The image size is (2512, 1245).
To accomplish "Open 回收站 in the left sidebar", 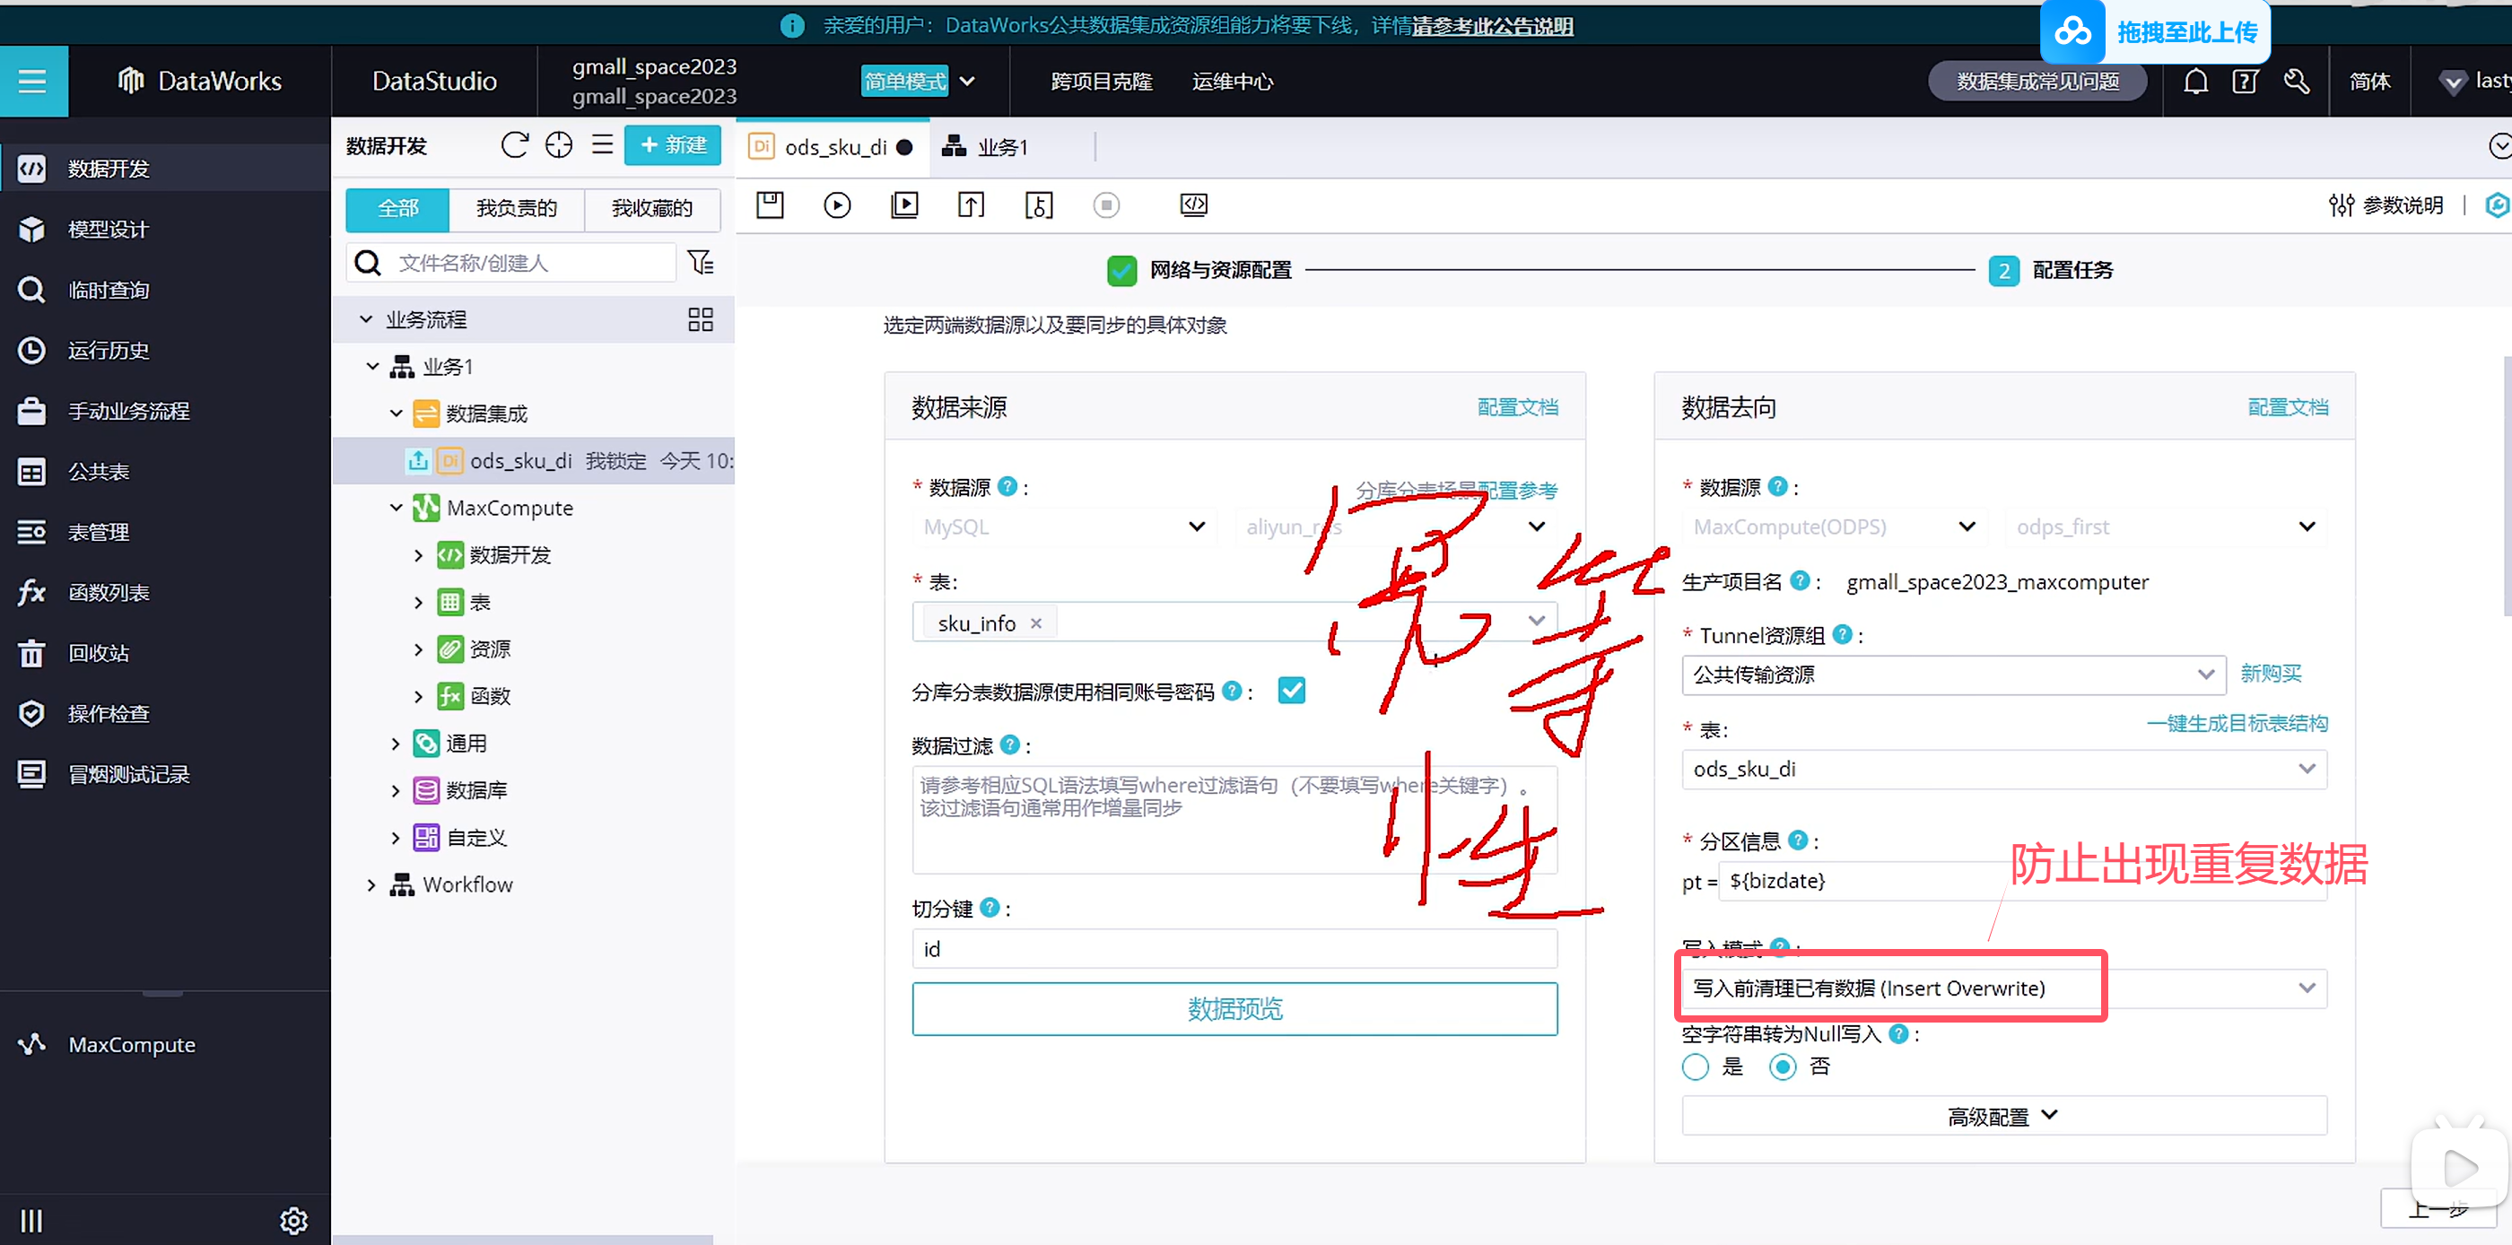I will [98, 652].
